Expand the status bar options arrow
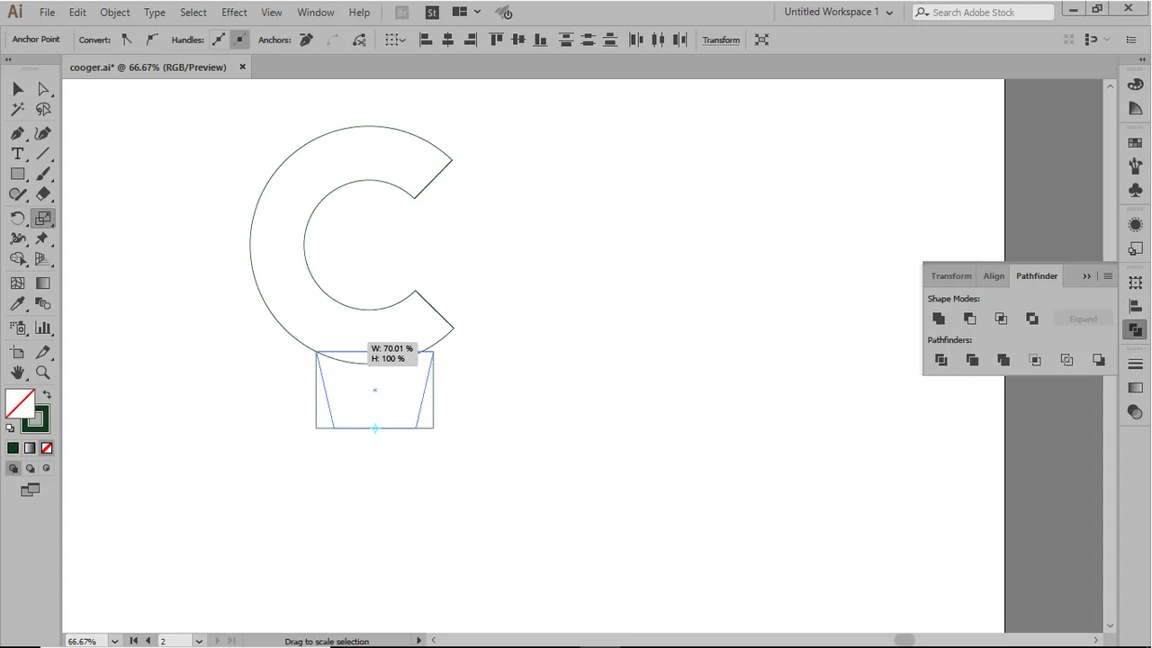The width and height of the screenshot is (1152, 648). coord(418,641)
